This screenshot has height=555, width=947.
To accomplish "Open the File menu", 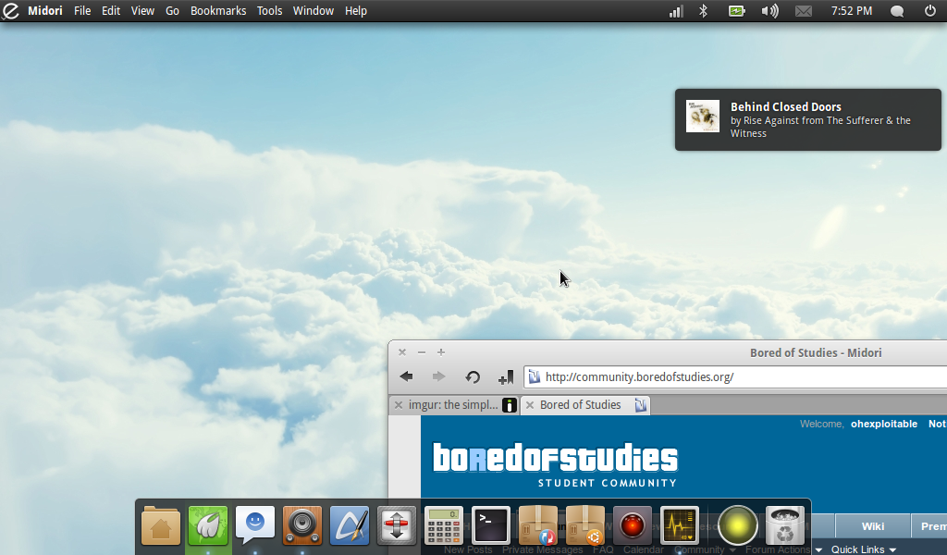I will pyautogui.click(x=82, y=11).
